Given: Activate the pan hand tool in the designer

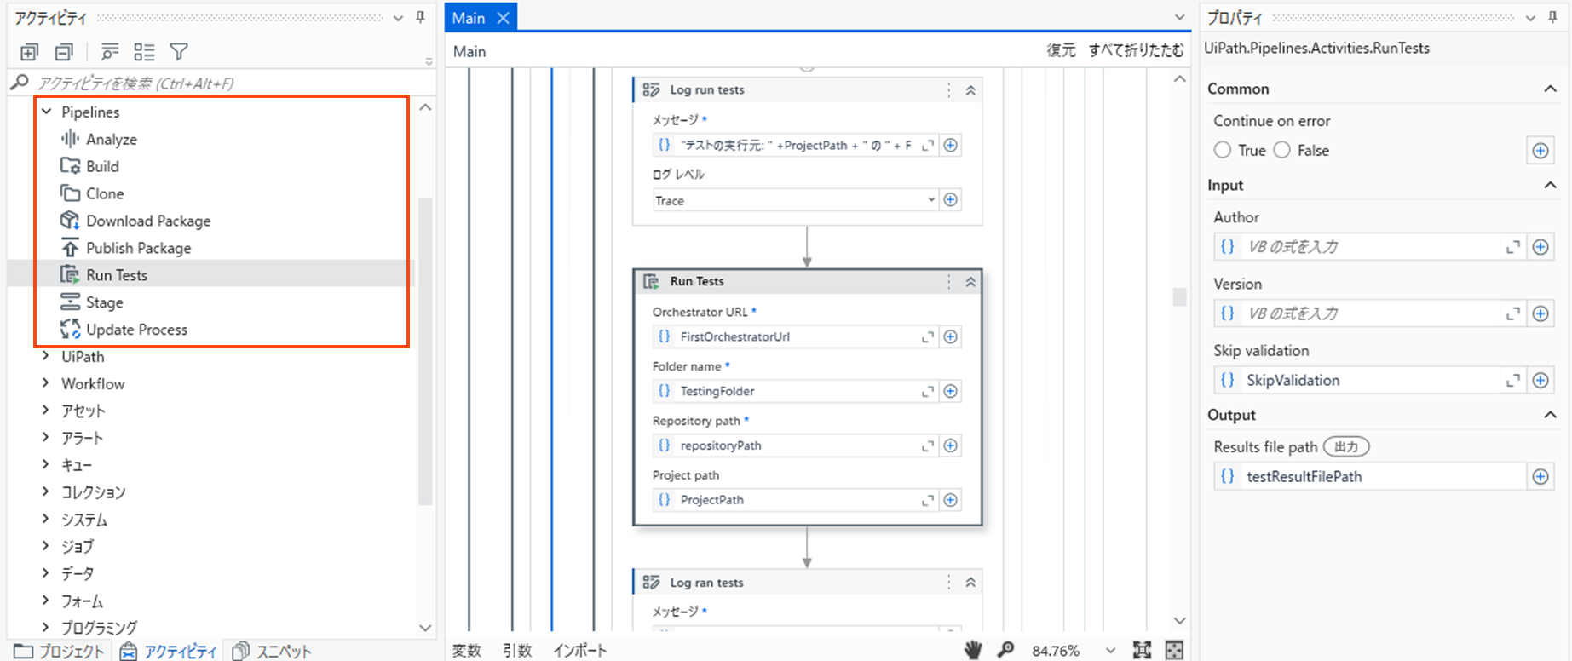Looking at the screenshot, I should point(972,650).
